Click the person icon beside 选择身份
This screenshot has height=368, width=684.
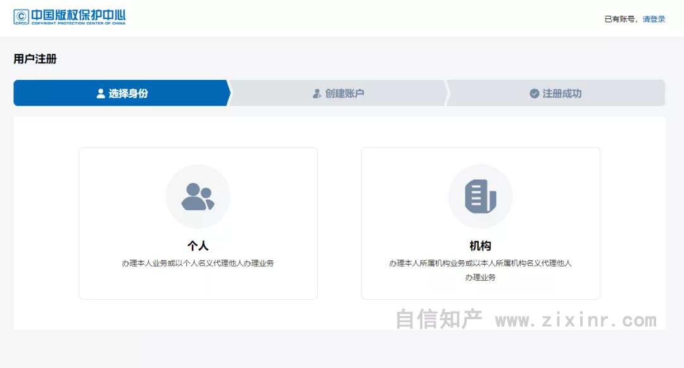(101, 93)
